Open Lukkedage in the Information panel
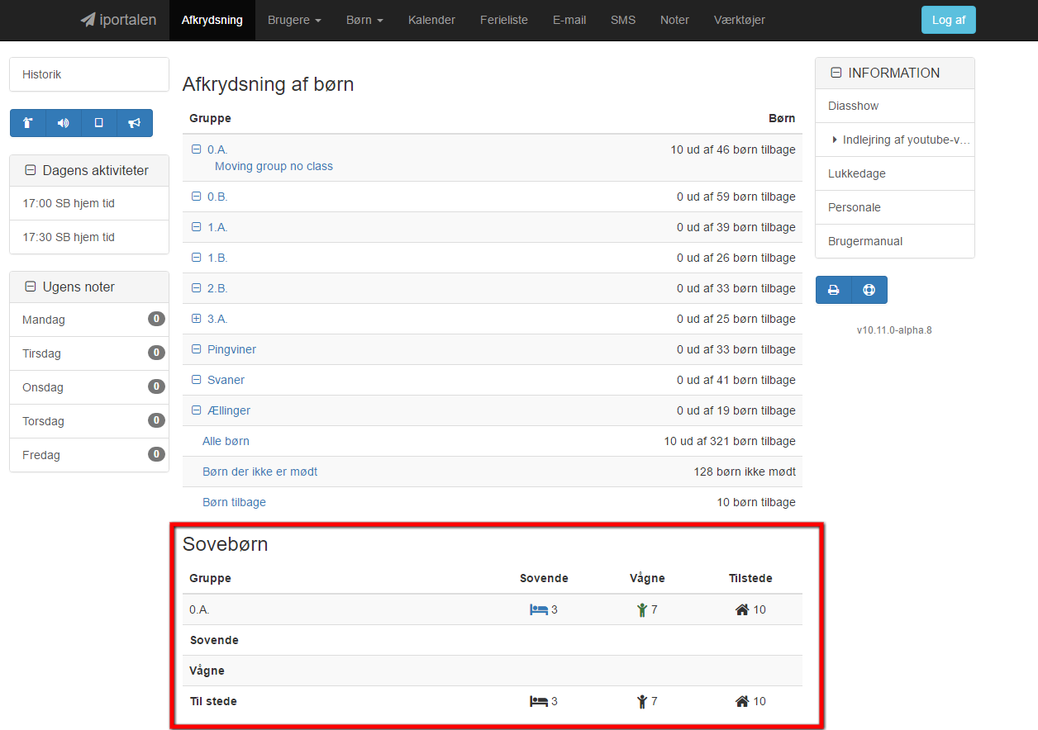The image size is (1038, 730). 895,173
